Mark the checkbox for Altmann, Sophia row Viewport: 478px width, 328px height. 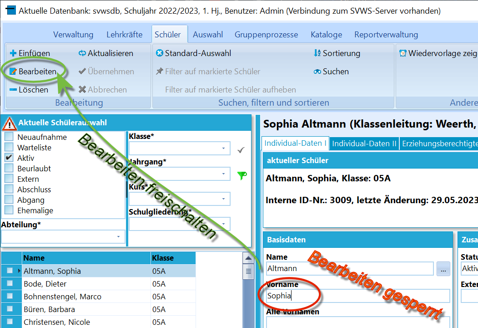pos(10,270)
